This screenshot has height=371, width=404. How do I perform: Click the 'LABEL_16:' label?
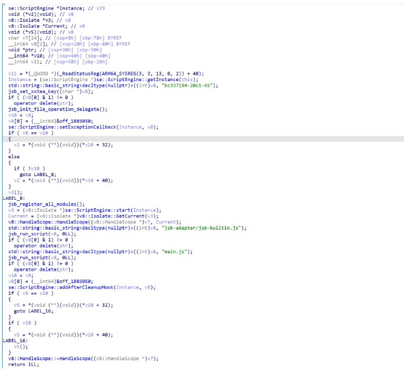pyautogui.click(x=15, y=341)
